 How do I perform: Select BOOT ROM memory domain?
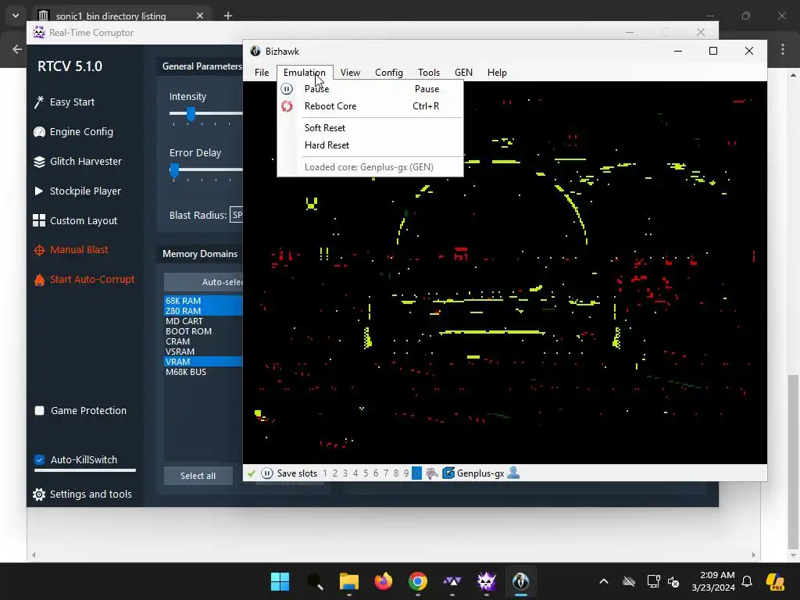[203, 331]
